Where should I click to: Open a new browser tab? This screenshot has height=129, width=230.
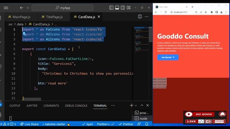click(x=193, y=7)
